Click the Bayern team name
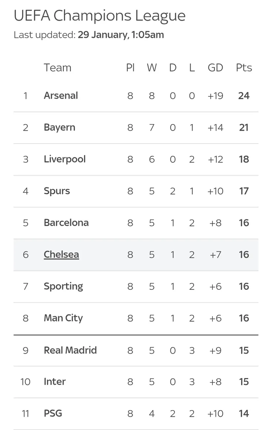 click(x=59, y=127)
